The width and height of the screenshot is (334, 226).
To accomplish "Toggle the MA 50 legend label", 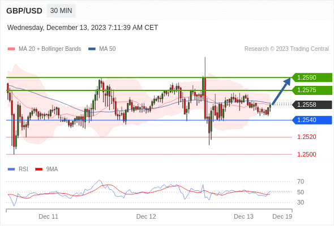I will [x=108, y=49].
